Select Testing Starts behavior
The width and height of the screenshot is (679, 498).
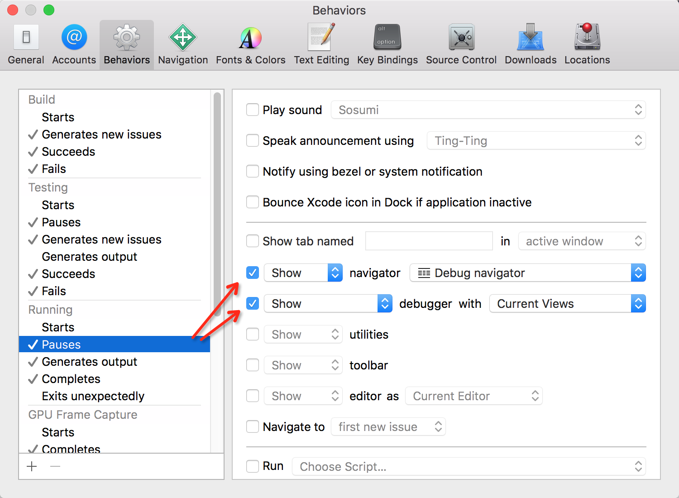tap(115, 205)
